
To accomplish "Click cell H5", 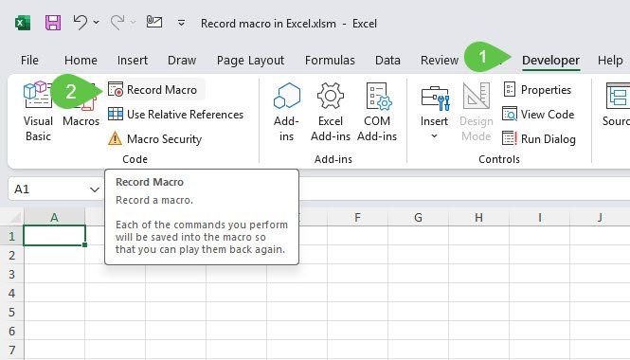I will pos(479,312).
